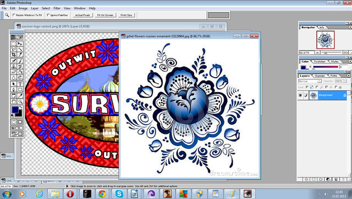Screen dimensions: 352x199
Task: Switch to the Info tab
Action: point(322,27)
